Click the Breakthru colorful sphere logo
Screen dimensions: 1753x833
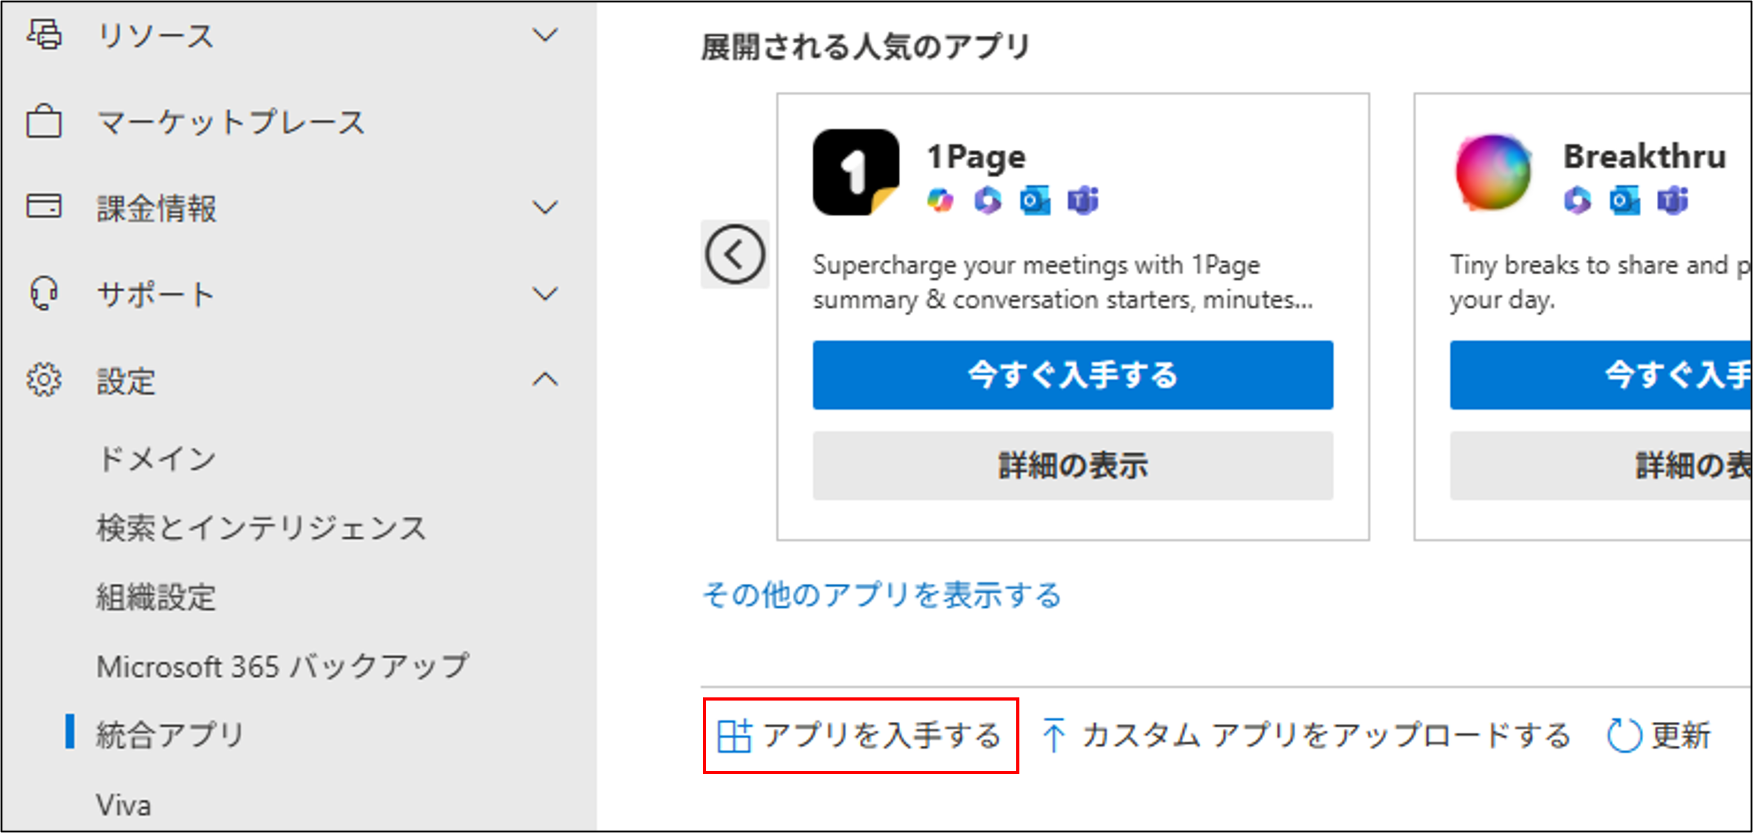click(1493, 173)
